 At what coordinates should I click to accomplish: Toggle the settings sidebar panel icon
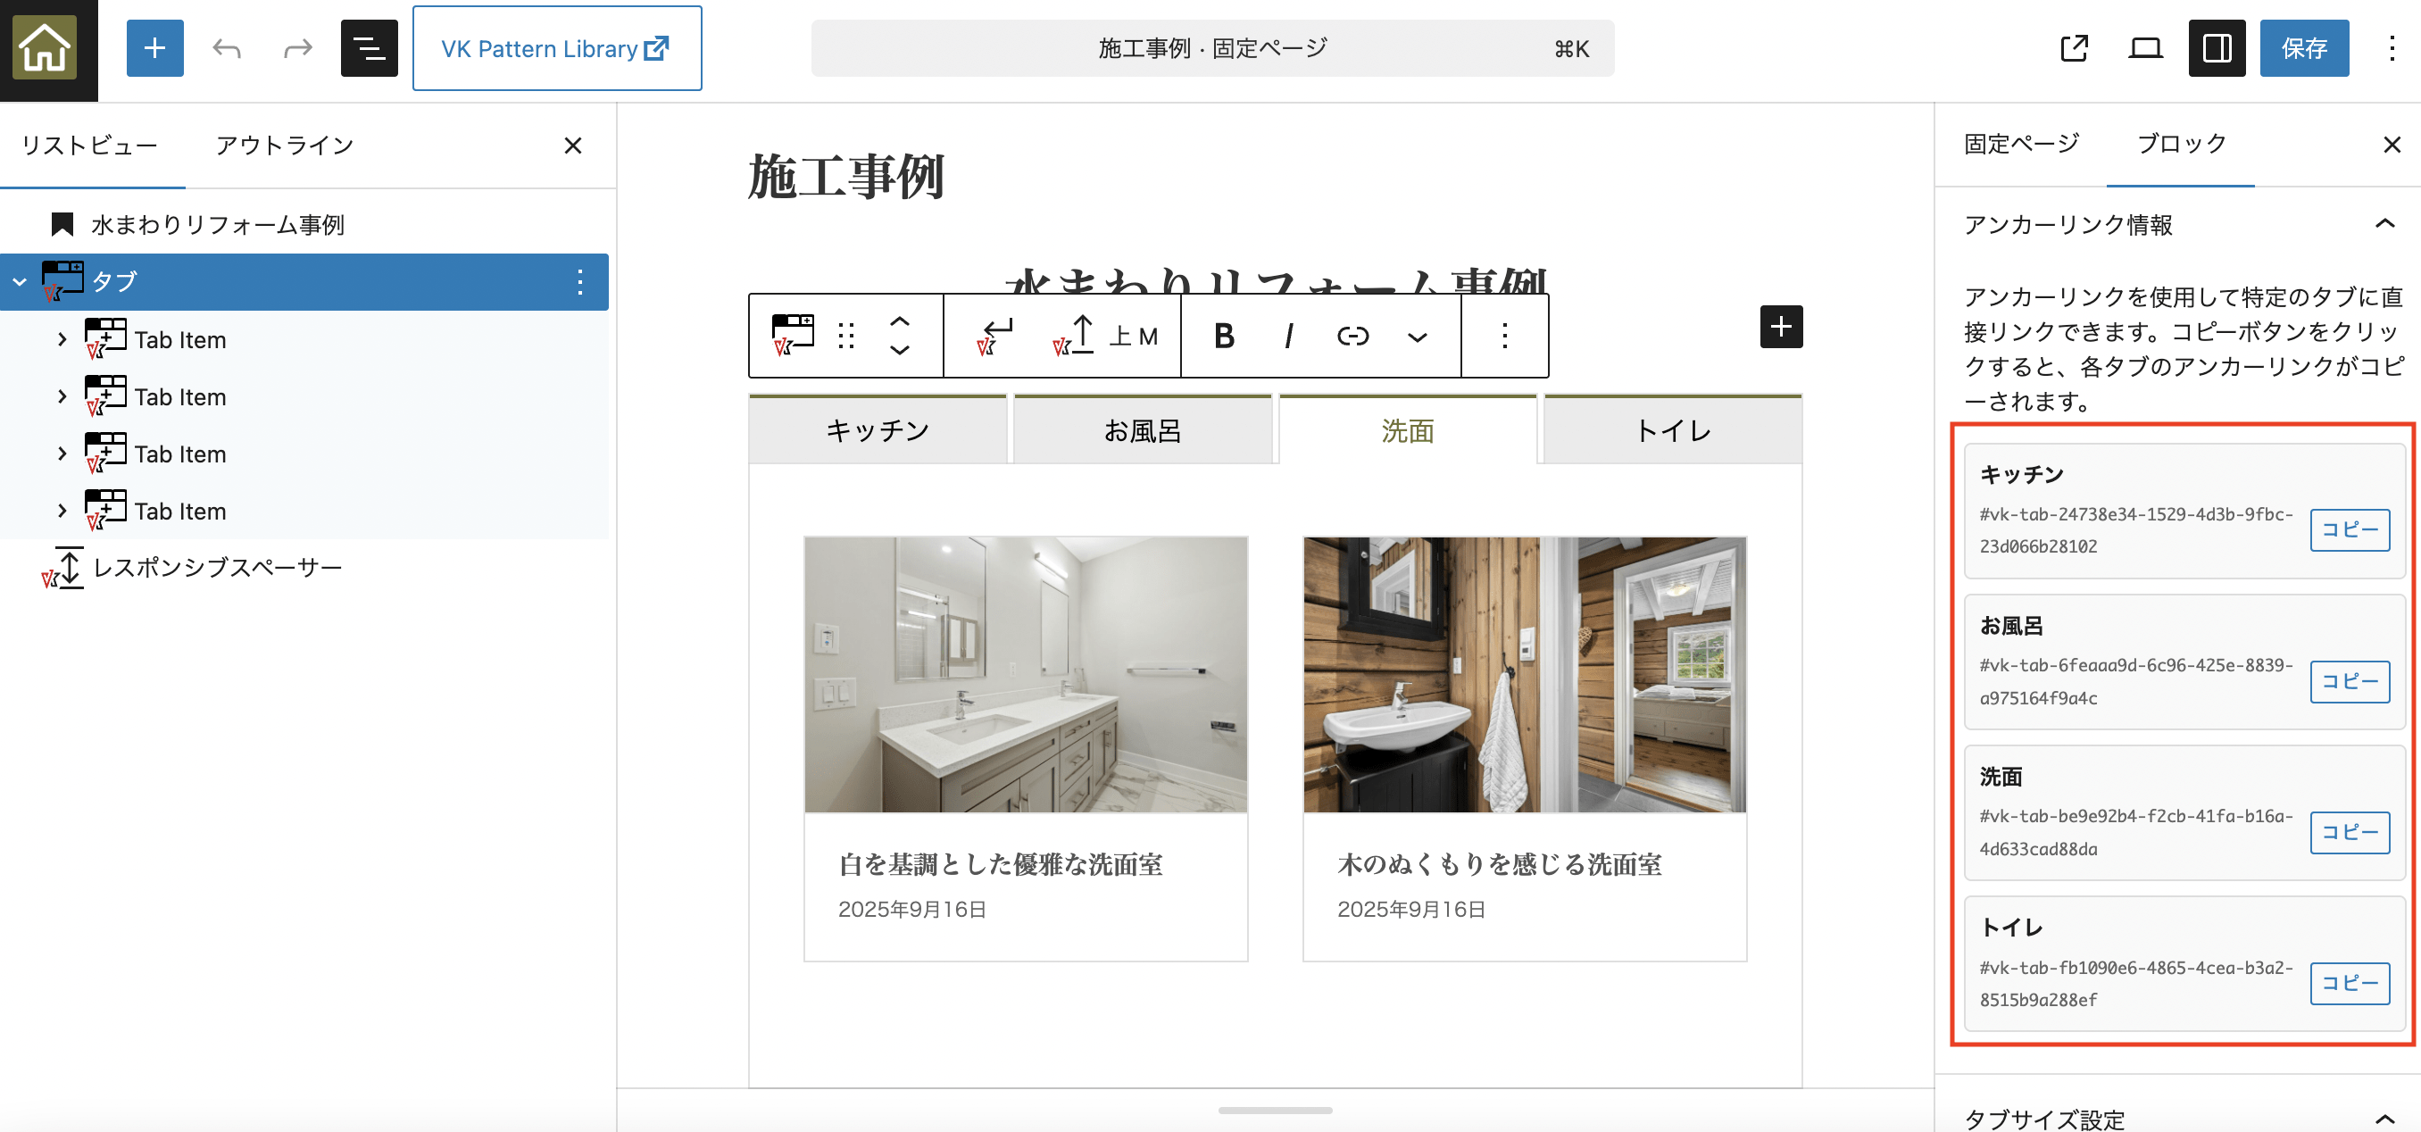[x=2216, y=48]
